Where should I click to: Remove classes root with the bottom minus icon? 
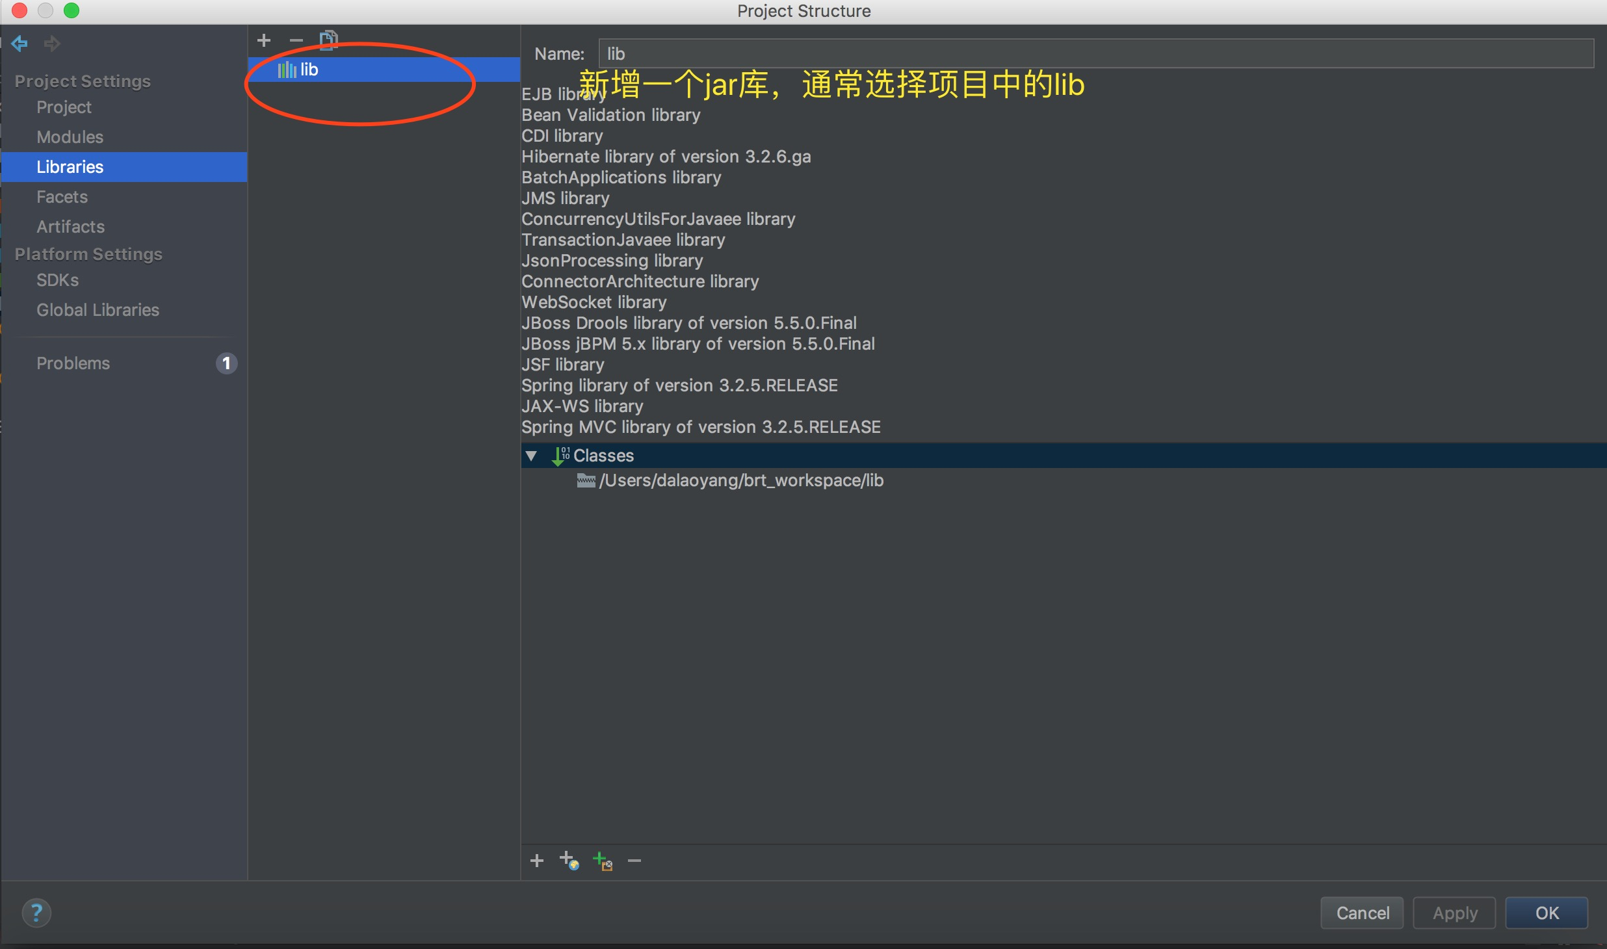tap(634, 860)
